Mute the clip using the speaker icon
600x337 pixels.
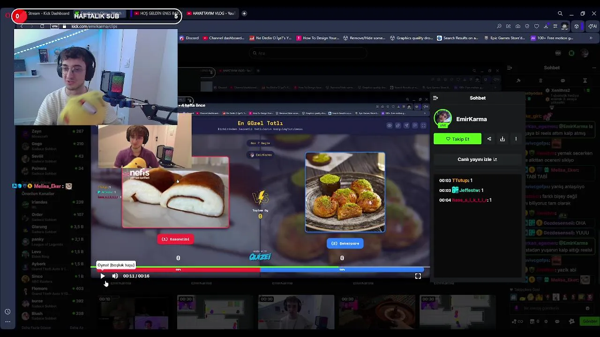tap(115, 276)
